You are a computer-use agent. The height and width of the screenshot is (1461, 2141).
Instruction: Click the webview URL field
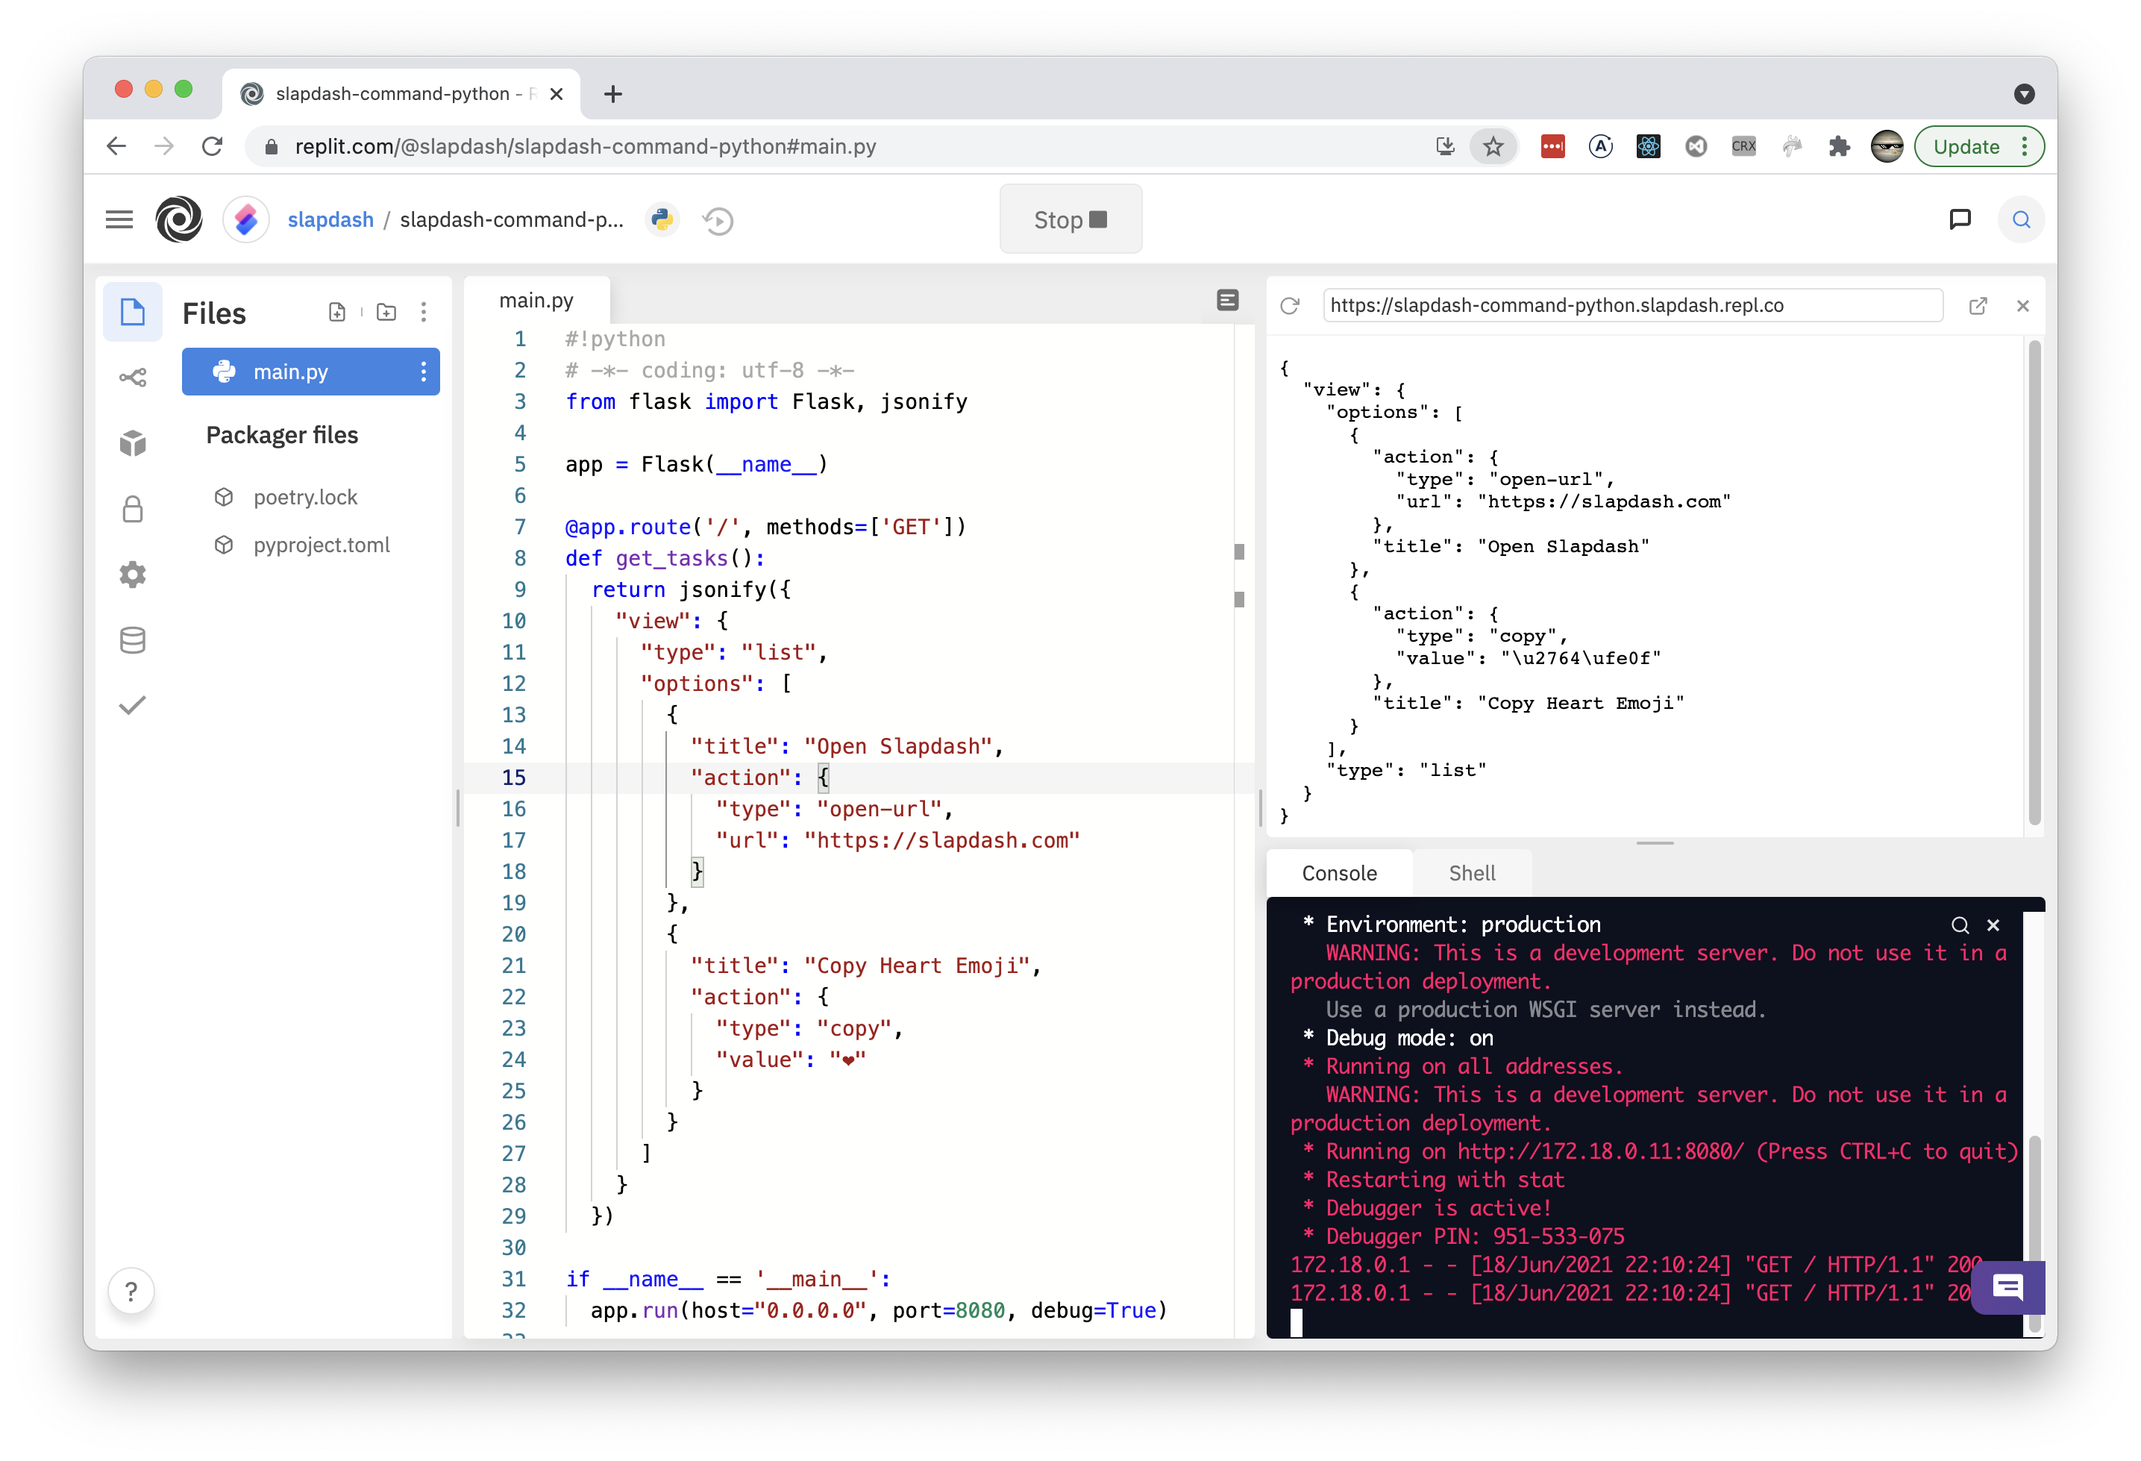point(1632,306)
